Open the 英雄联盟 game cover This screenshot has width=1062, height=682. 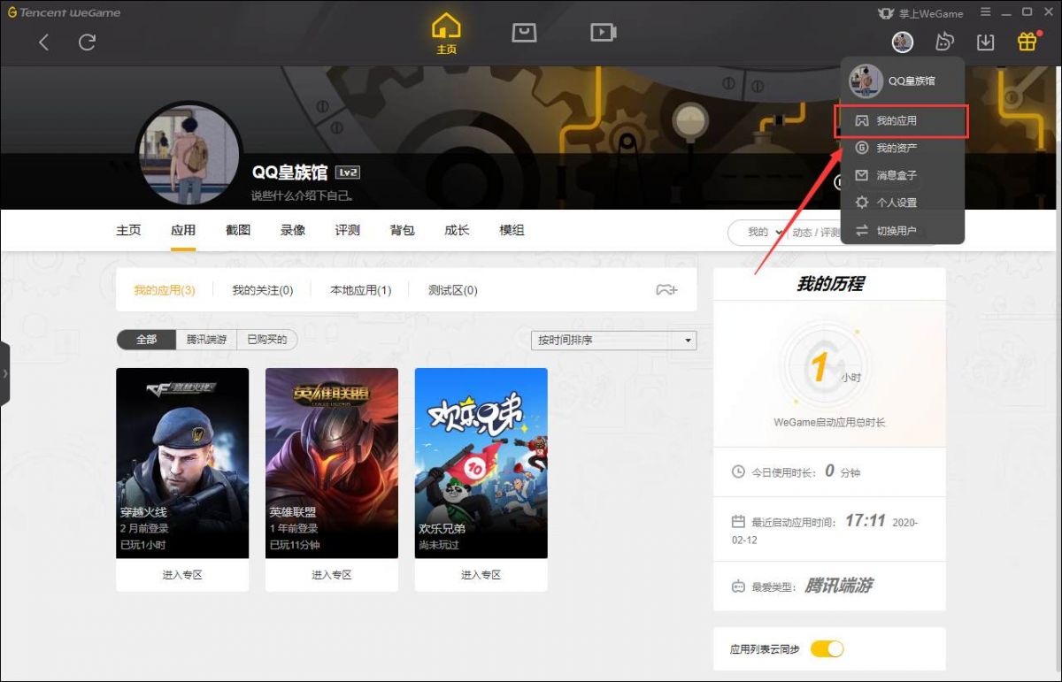[x=332, y=464]
